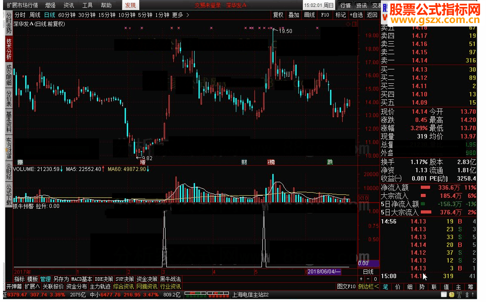This screenshot has width=486, height=302.
Task: Click the F10 toolbar button
Action: point(325,15)
